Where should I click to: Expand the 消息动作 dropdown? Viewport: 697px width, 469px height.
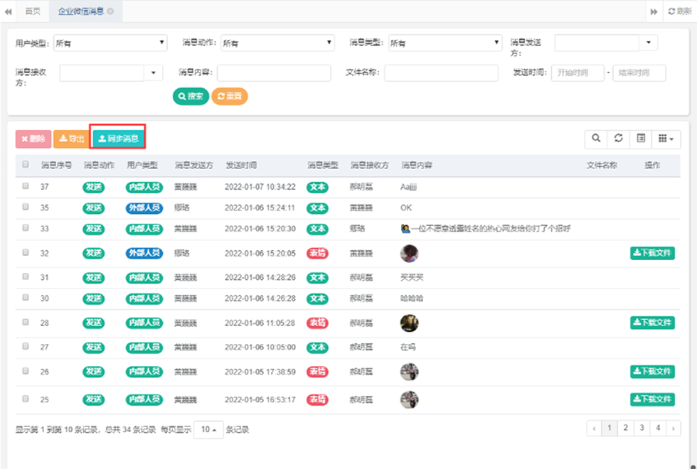coord(277,43)
